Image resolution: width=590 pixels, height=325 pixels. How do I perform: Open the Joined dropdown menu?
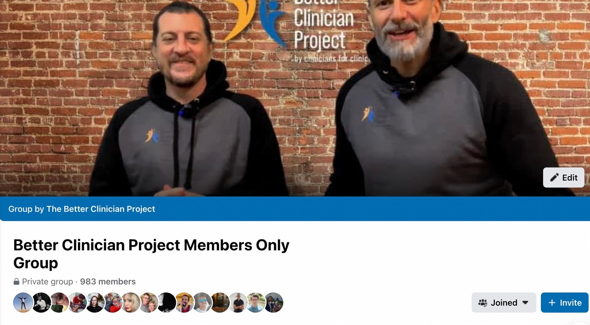tap(503, 303)
